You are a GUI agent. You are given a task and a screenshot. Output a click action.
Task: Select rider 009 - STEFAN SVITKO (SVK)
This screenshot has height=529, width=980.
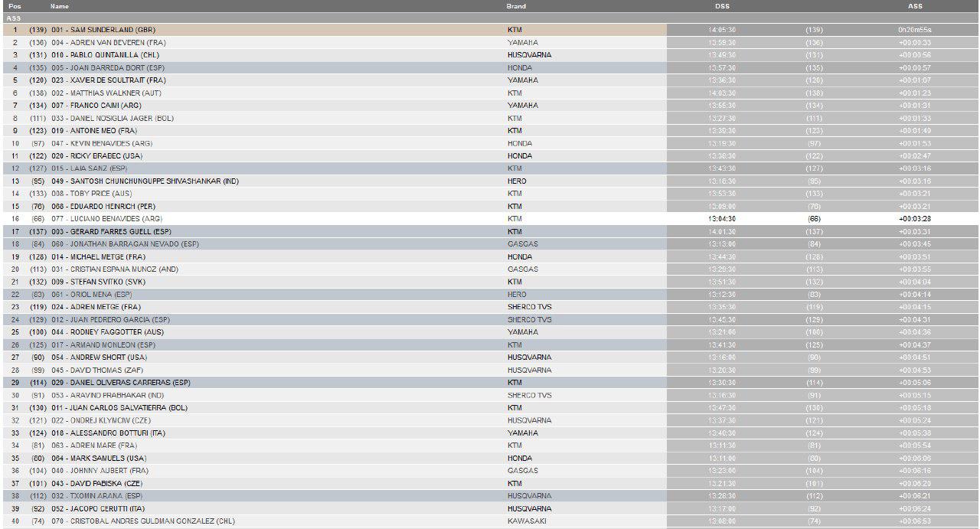[x=99, y=282]
